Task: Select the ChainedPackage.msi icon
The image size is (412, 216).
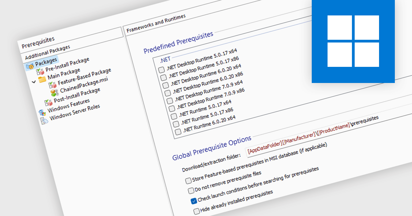Action: [54, 93]
